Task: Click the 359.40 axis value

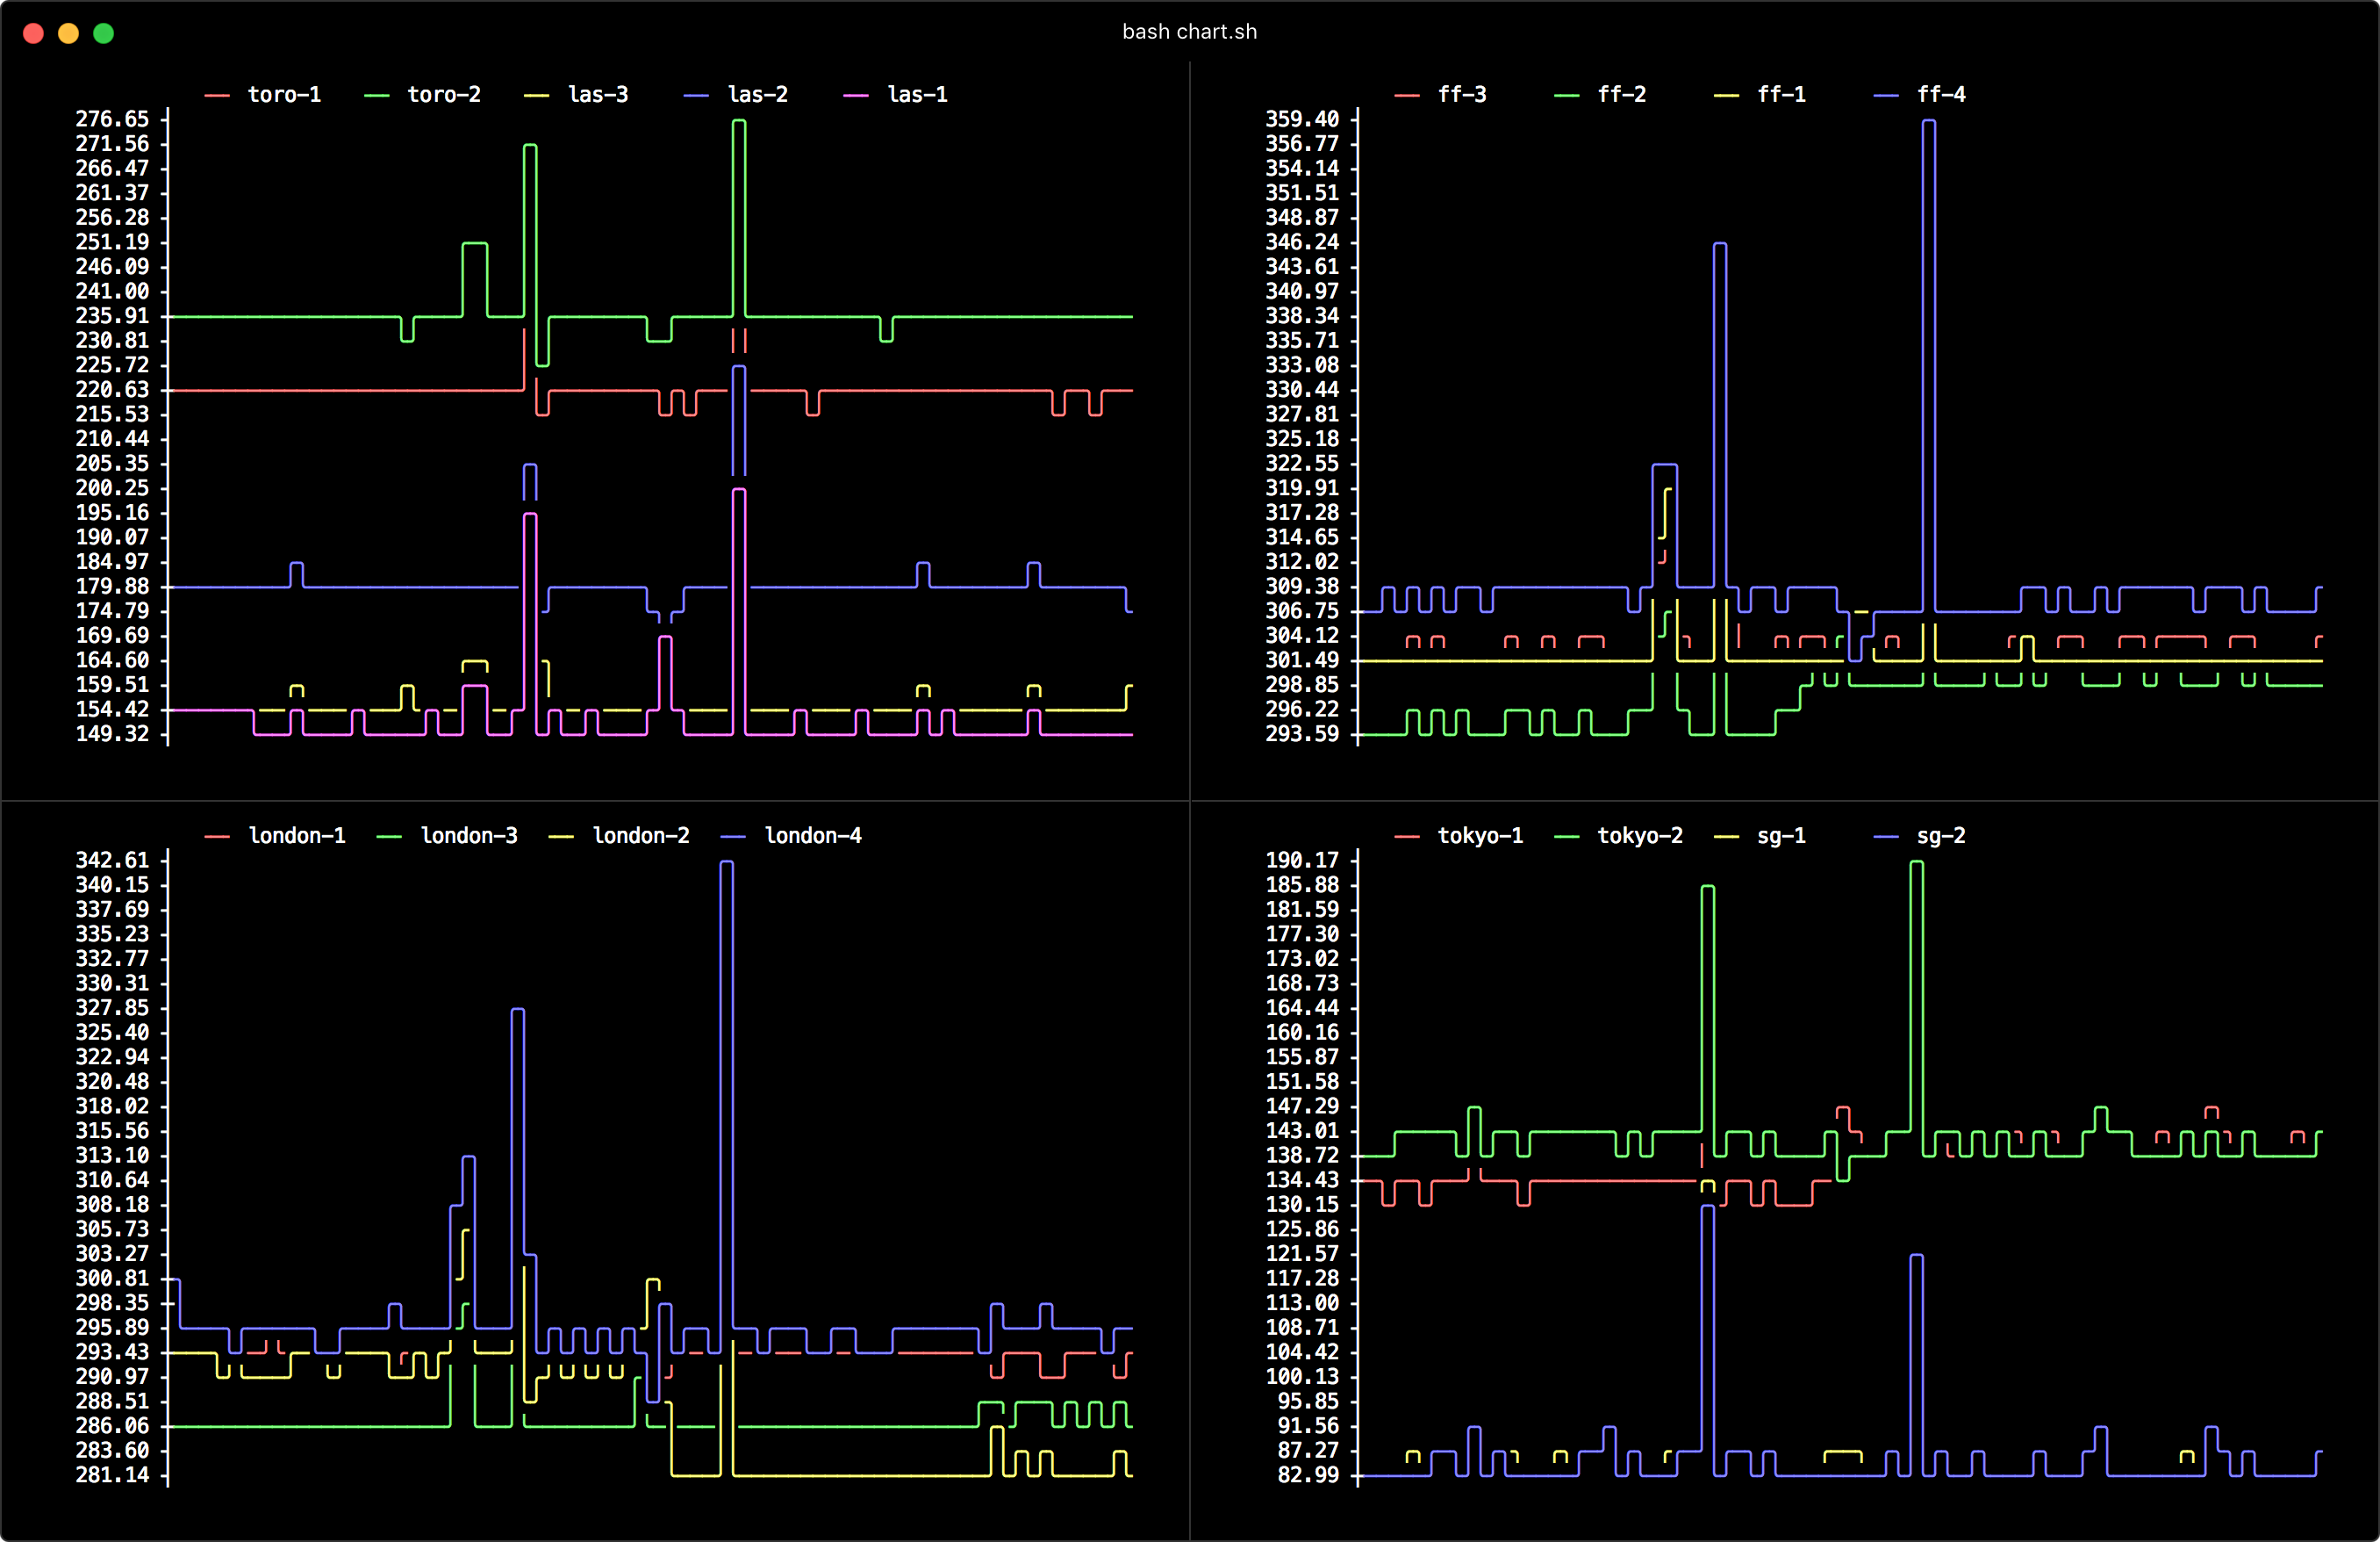Action: click(1302, 119)
